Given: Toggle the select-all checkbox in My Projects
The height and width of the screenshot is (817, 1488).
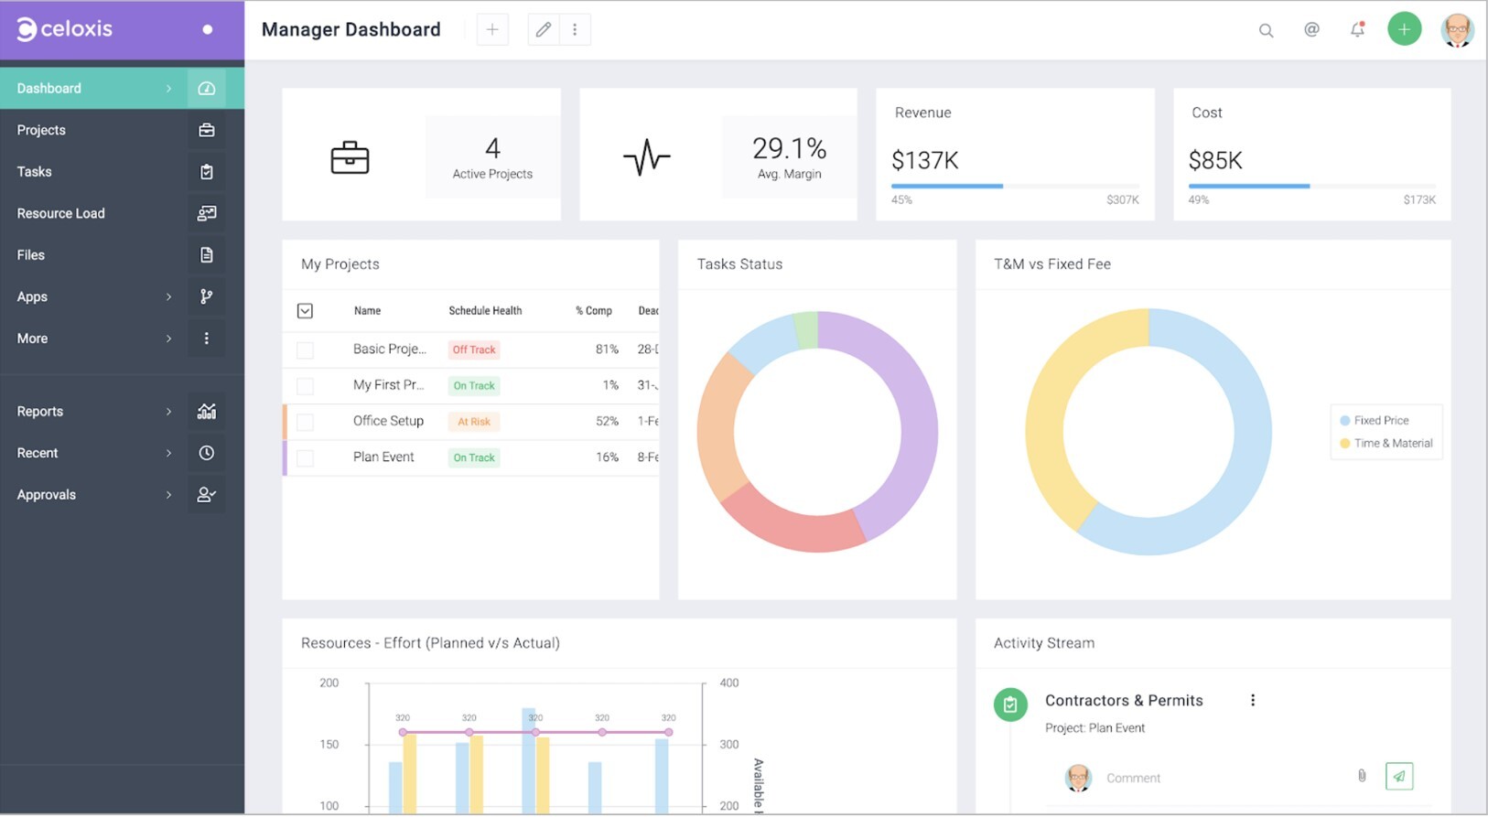Looking at the screenshot, I should [x=306, y=311].
